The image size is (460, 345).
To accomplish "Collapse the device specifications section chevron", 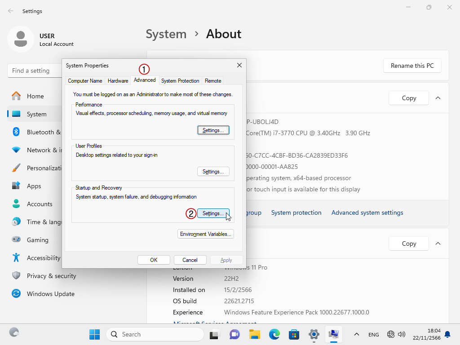I will click(x=438, y=98).
